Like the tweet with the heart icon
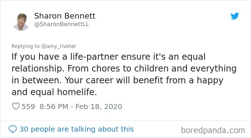This screenshot has height=138, width=251. click(x=16, y=106)
